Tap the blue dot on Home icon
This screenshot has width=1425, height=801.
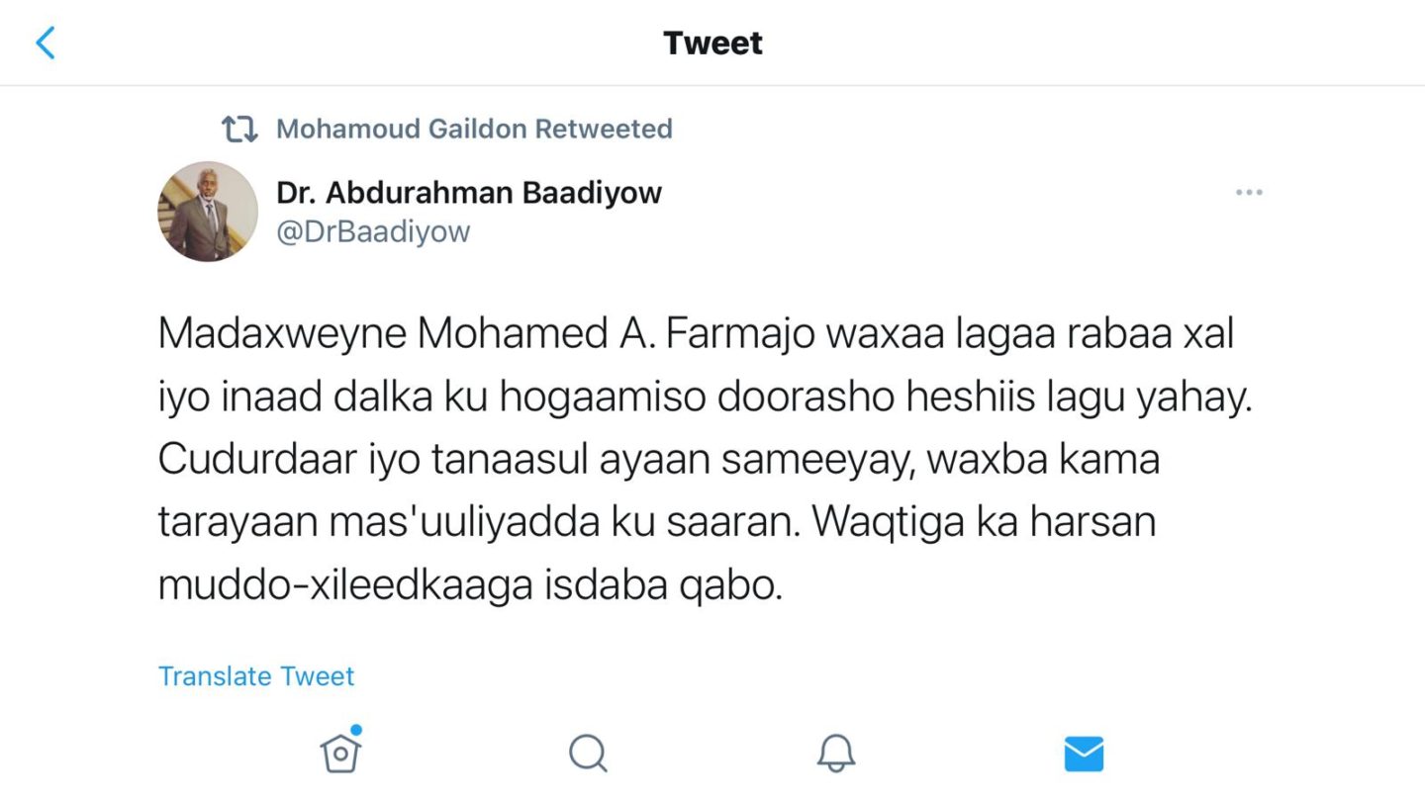coord(356,731)
